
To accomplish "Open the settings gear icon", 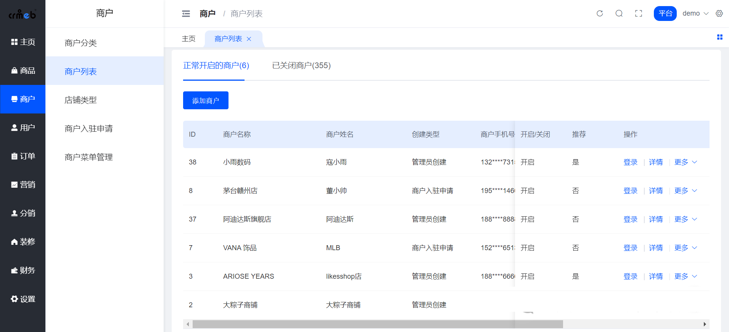I will [x=719, y=14].
